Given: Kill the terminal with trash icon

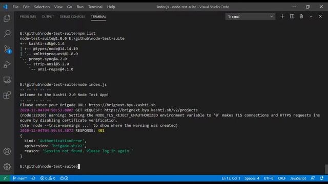Looking at the screenshot, I should coord(301,16).
